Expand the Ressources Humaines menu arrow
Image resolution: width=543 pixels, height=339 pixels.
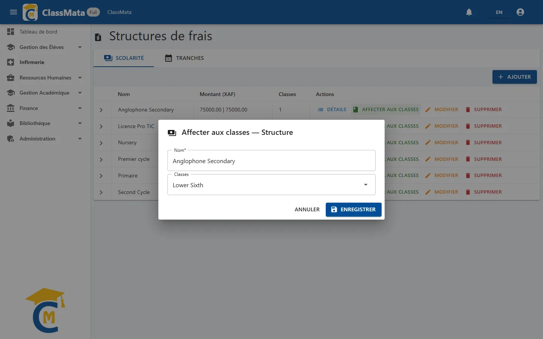coord(80,78)
